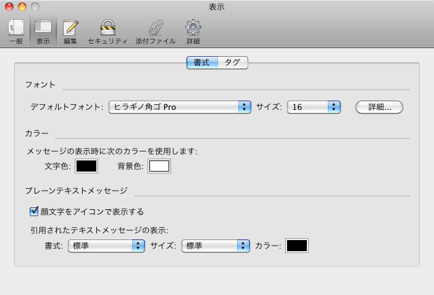
Task: Choose the quoted text カラー swatch
Action: point(296,246)
